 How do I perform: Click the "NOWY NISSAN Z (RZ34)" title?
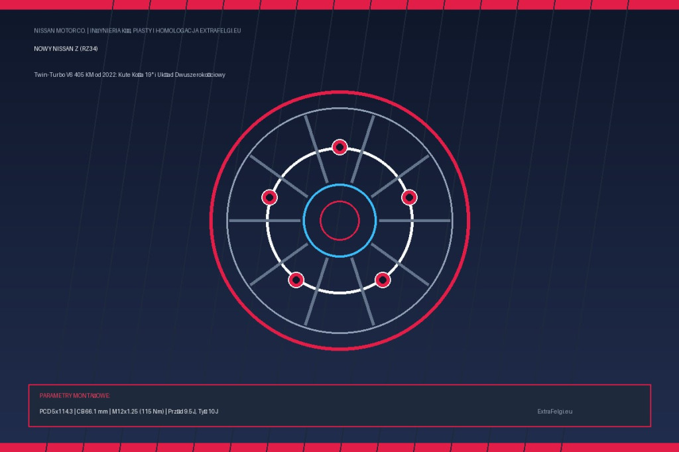tap(66, 49)
